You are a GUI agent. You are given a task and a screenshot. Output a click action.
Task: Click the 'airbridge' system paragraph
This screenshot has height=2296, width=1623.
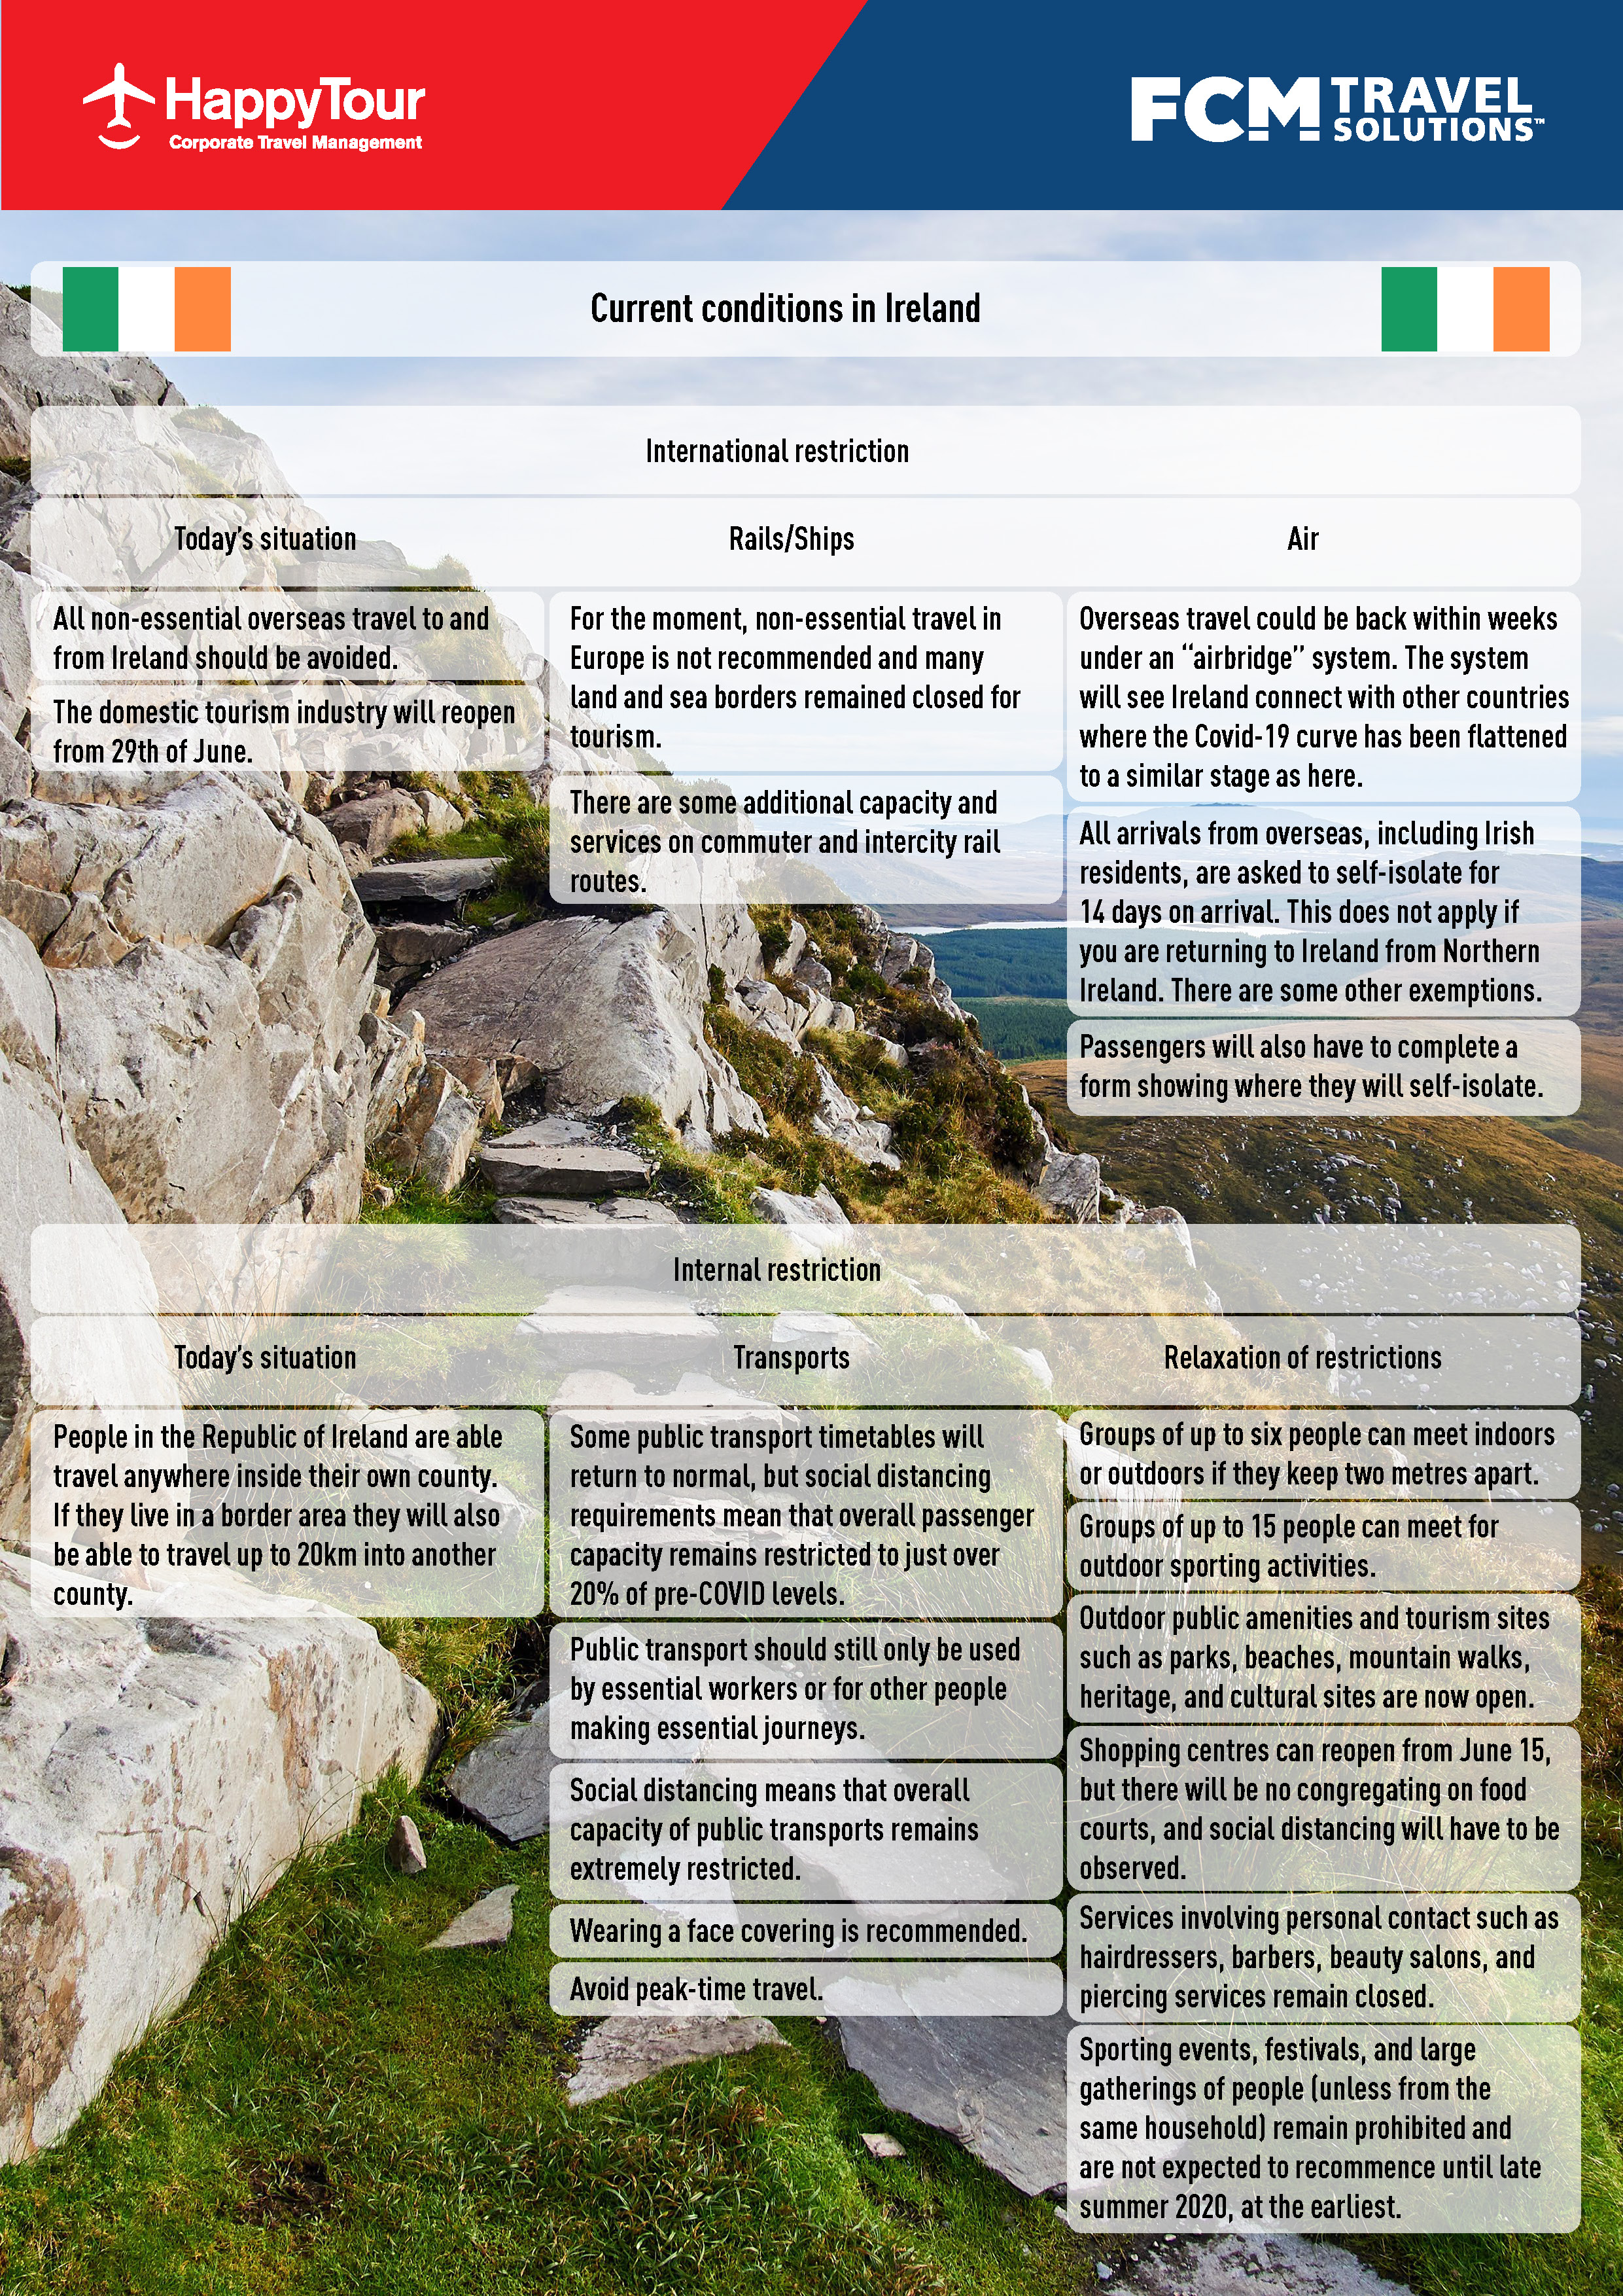point(1324,696)
